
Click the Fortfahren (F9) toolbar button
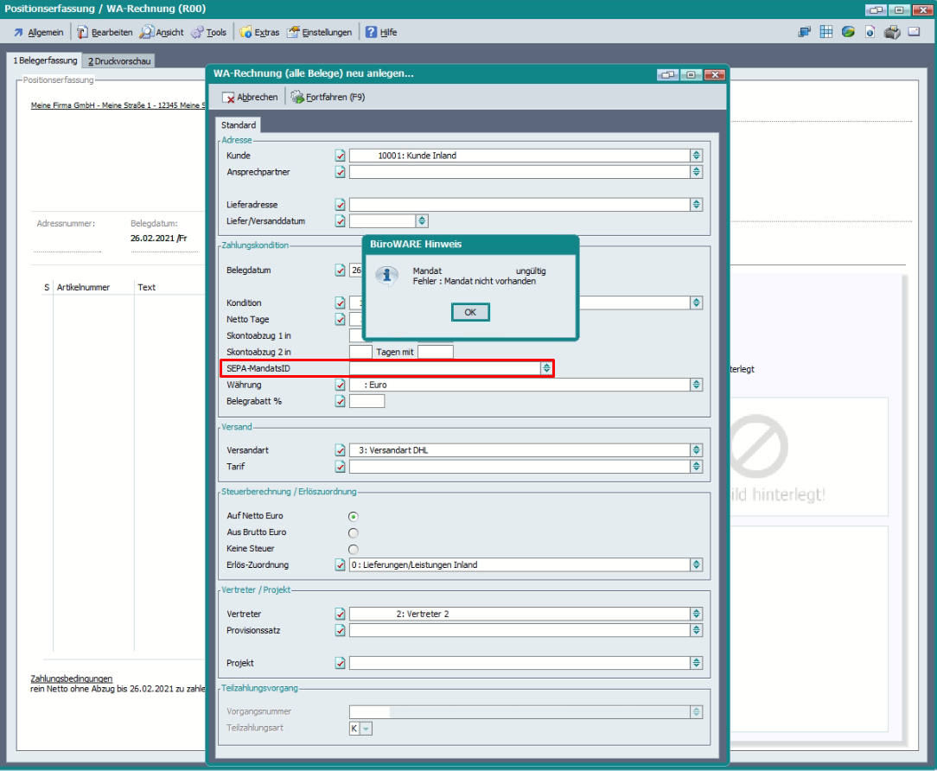pos(328,98)
